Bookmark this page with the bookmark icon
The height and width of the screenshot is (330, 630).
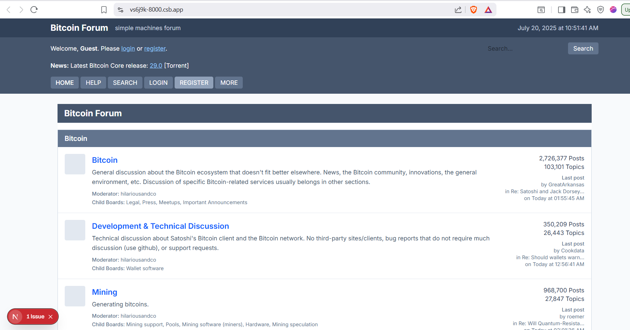tap(104, 10)
